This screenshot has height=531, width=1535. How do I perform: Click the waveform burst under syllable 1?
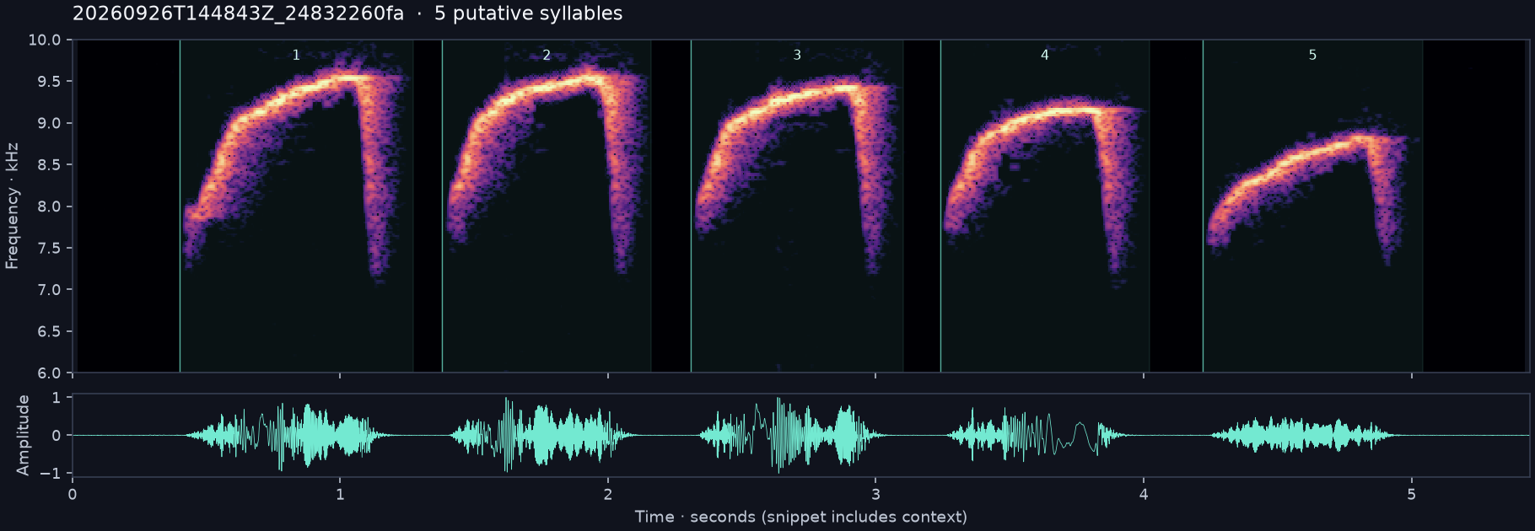(289, 436)
